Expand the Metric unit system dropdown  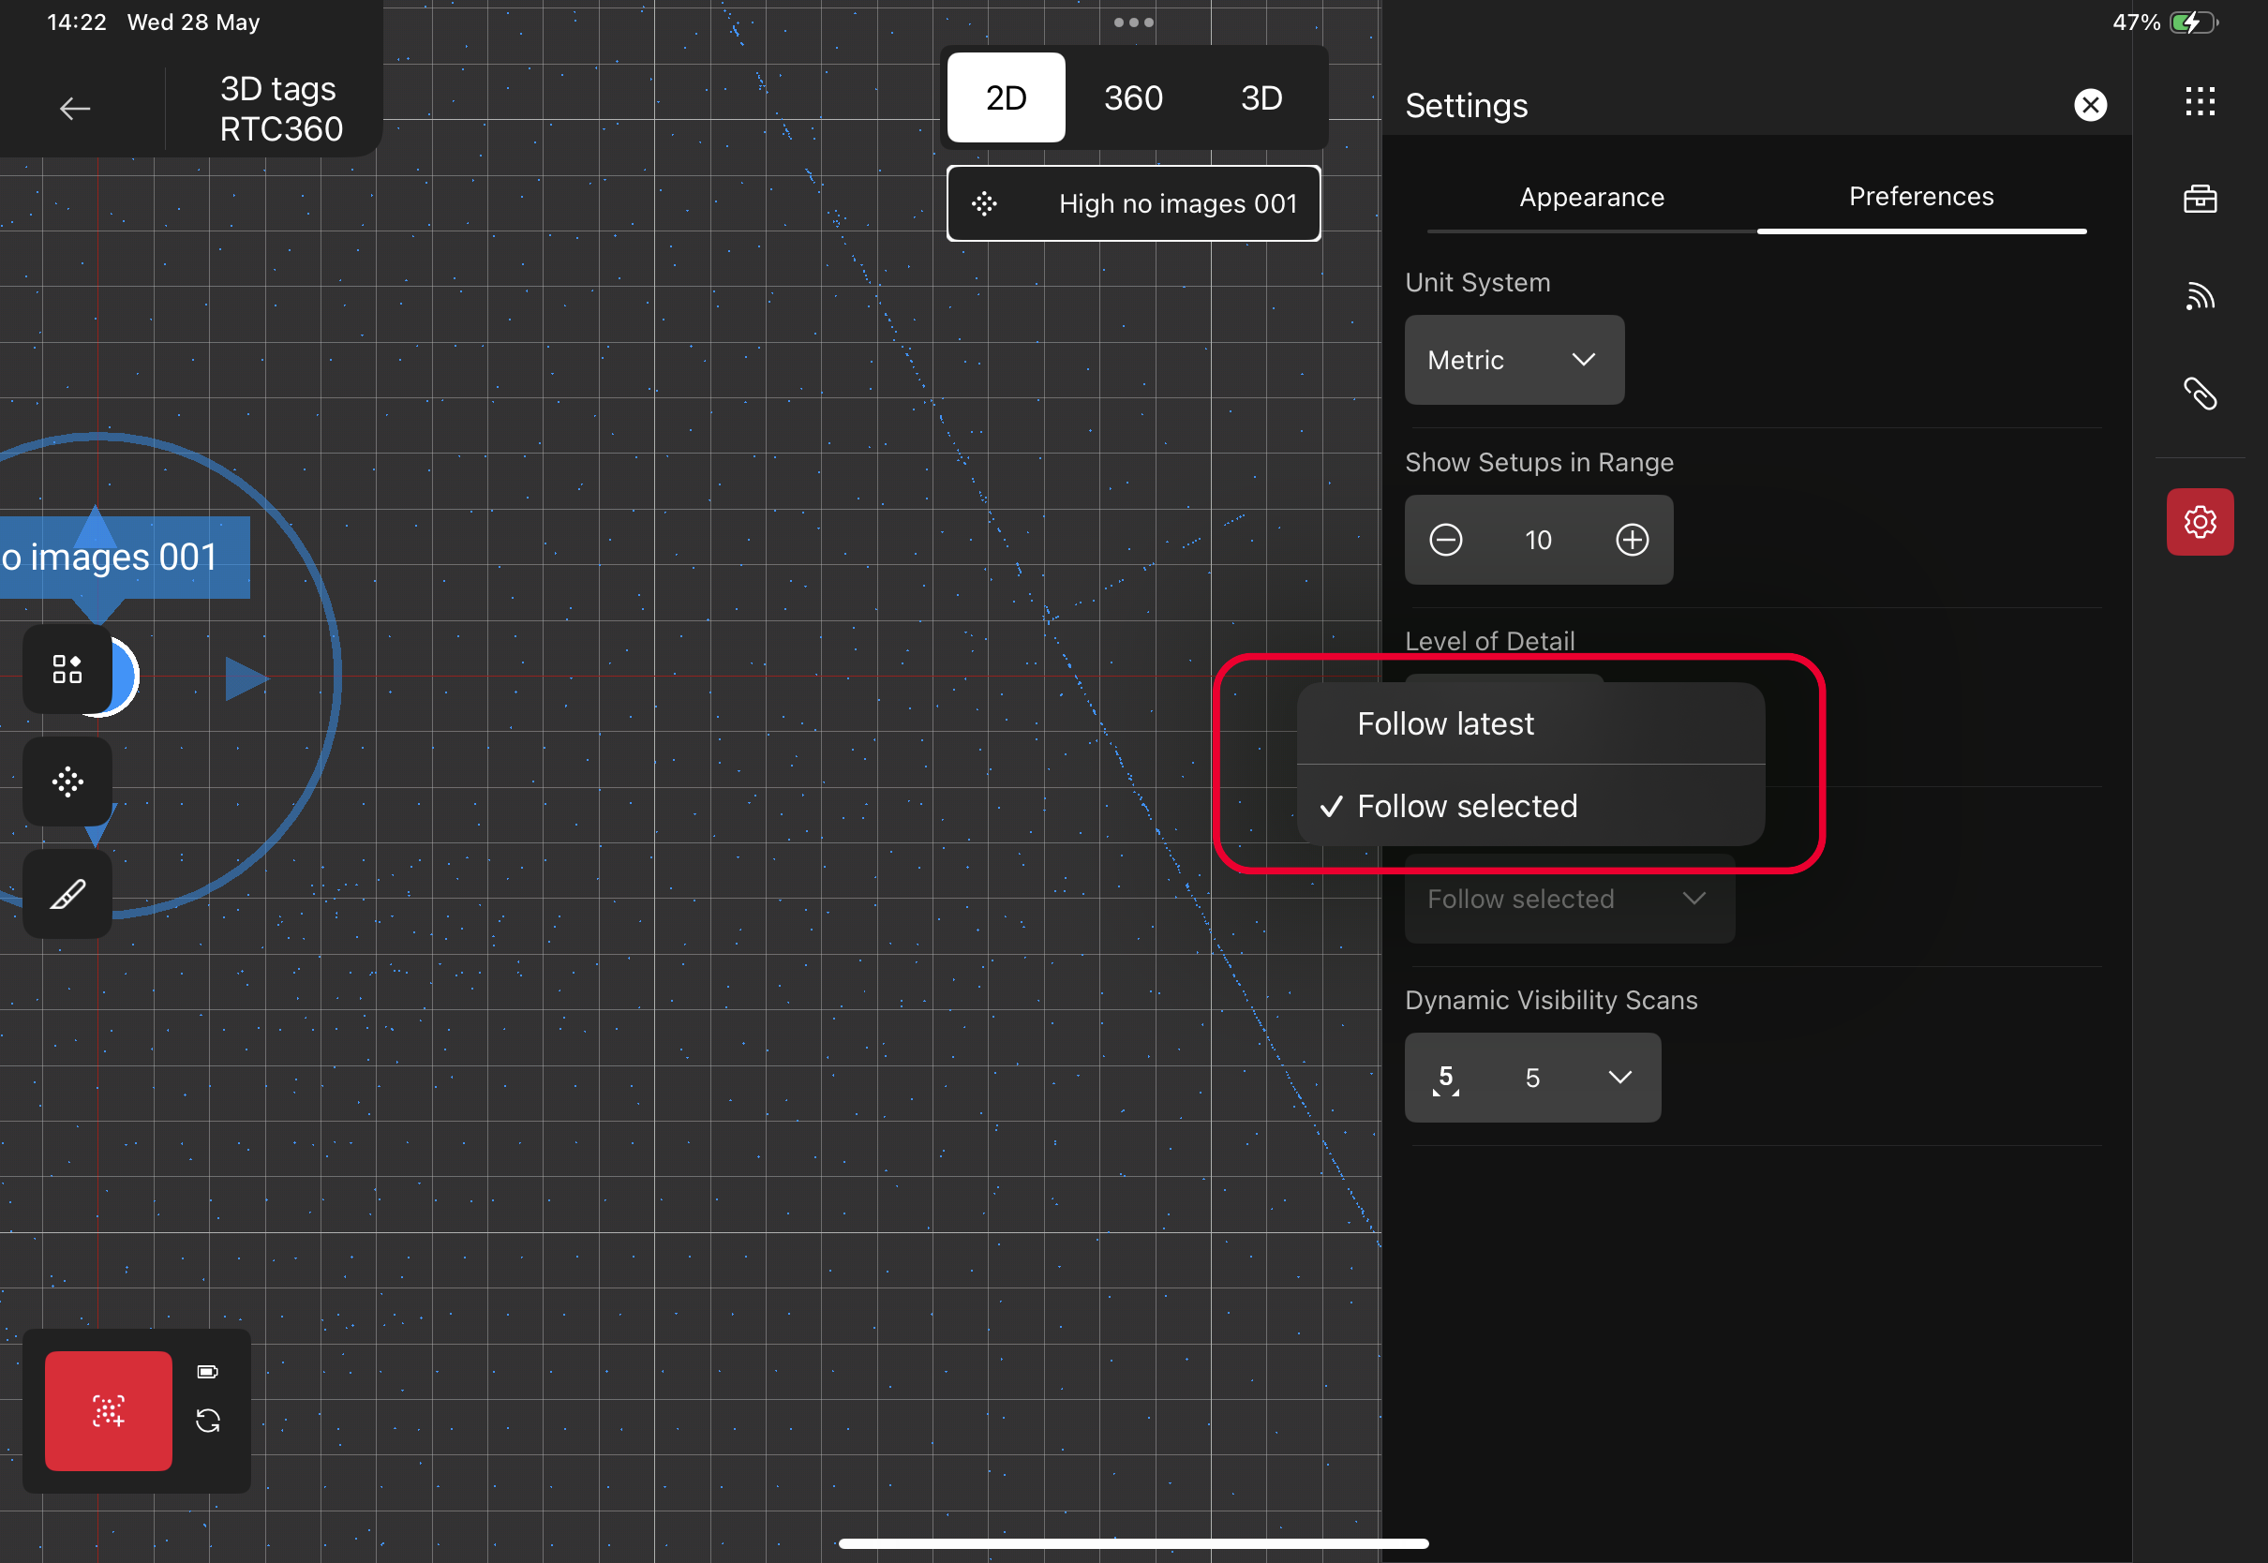click(1513, 360)
